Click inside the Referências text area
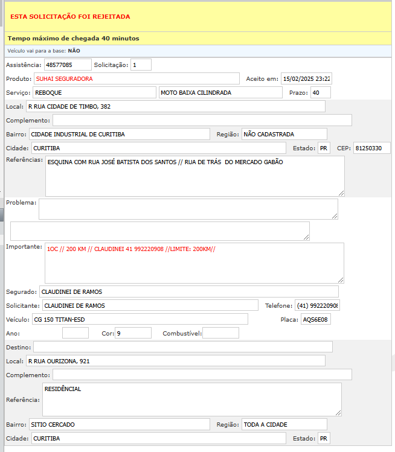 coord(194,176)
